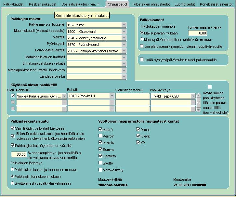Click the Käytössä olevat pankkitilit heading
The height and width of the screenshot is (197, 236).
point(34,85)
